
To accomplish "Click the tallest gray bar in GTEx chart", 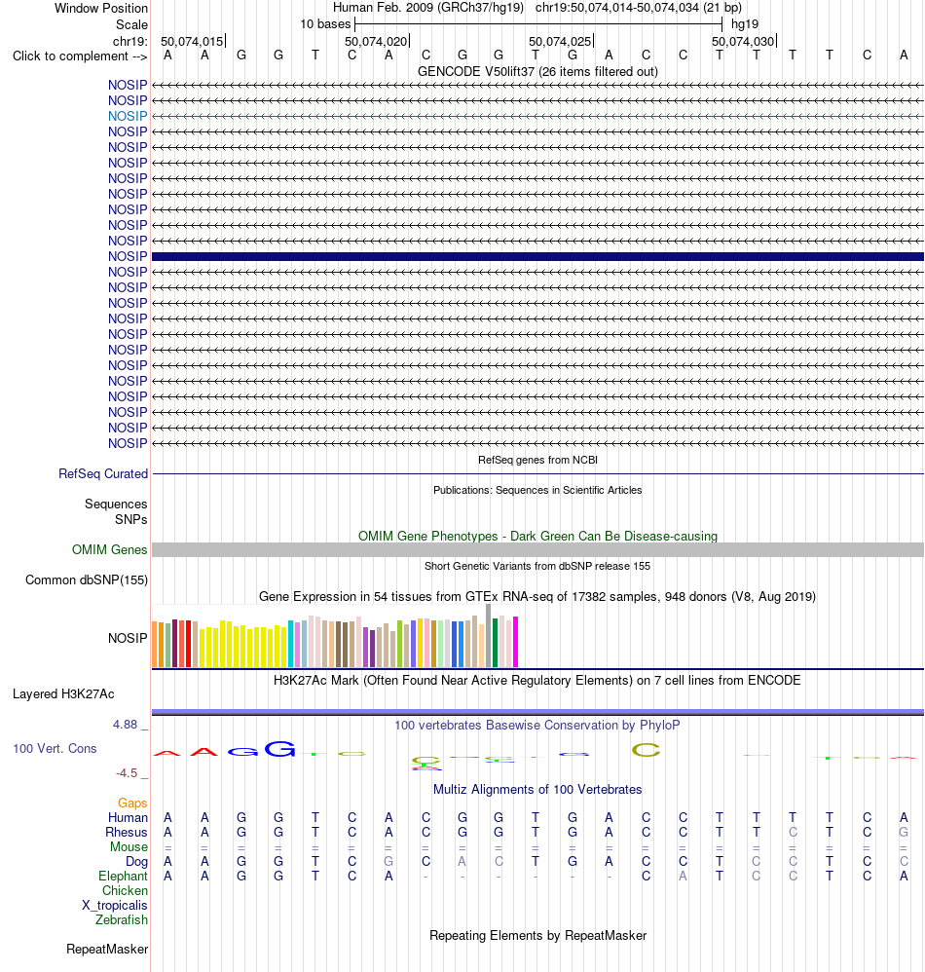I will 488,635.
